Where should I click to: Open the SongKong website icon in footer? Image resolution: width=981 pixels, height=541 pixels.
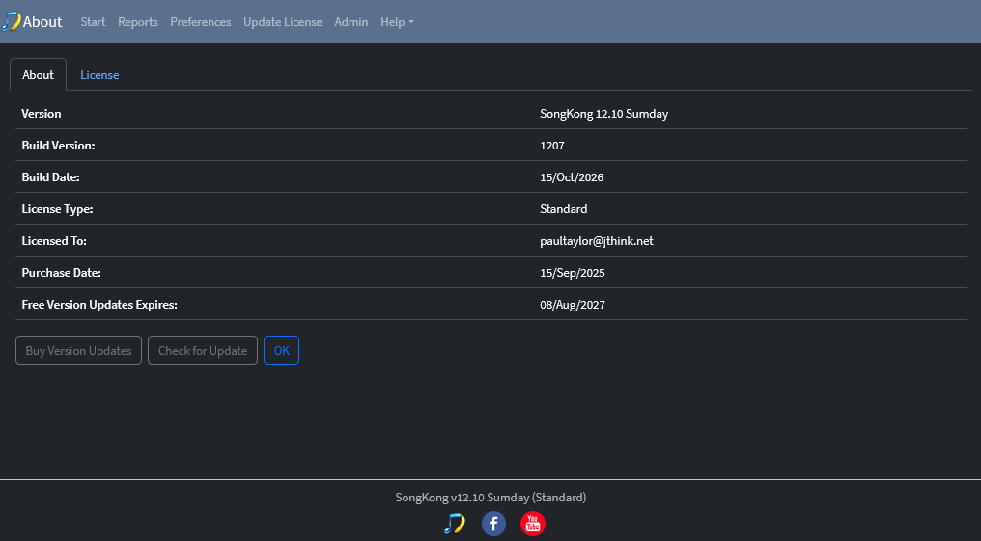(x=454, y=524)
